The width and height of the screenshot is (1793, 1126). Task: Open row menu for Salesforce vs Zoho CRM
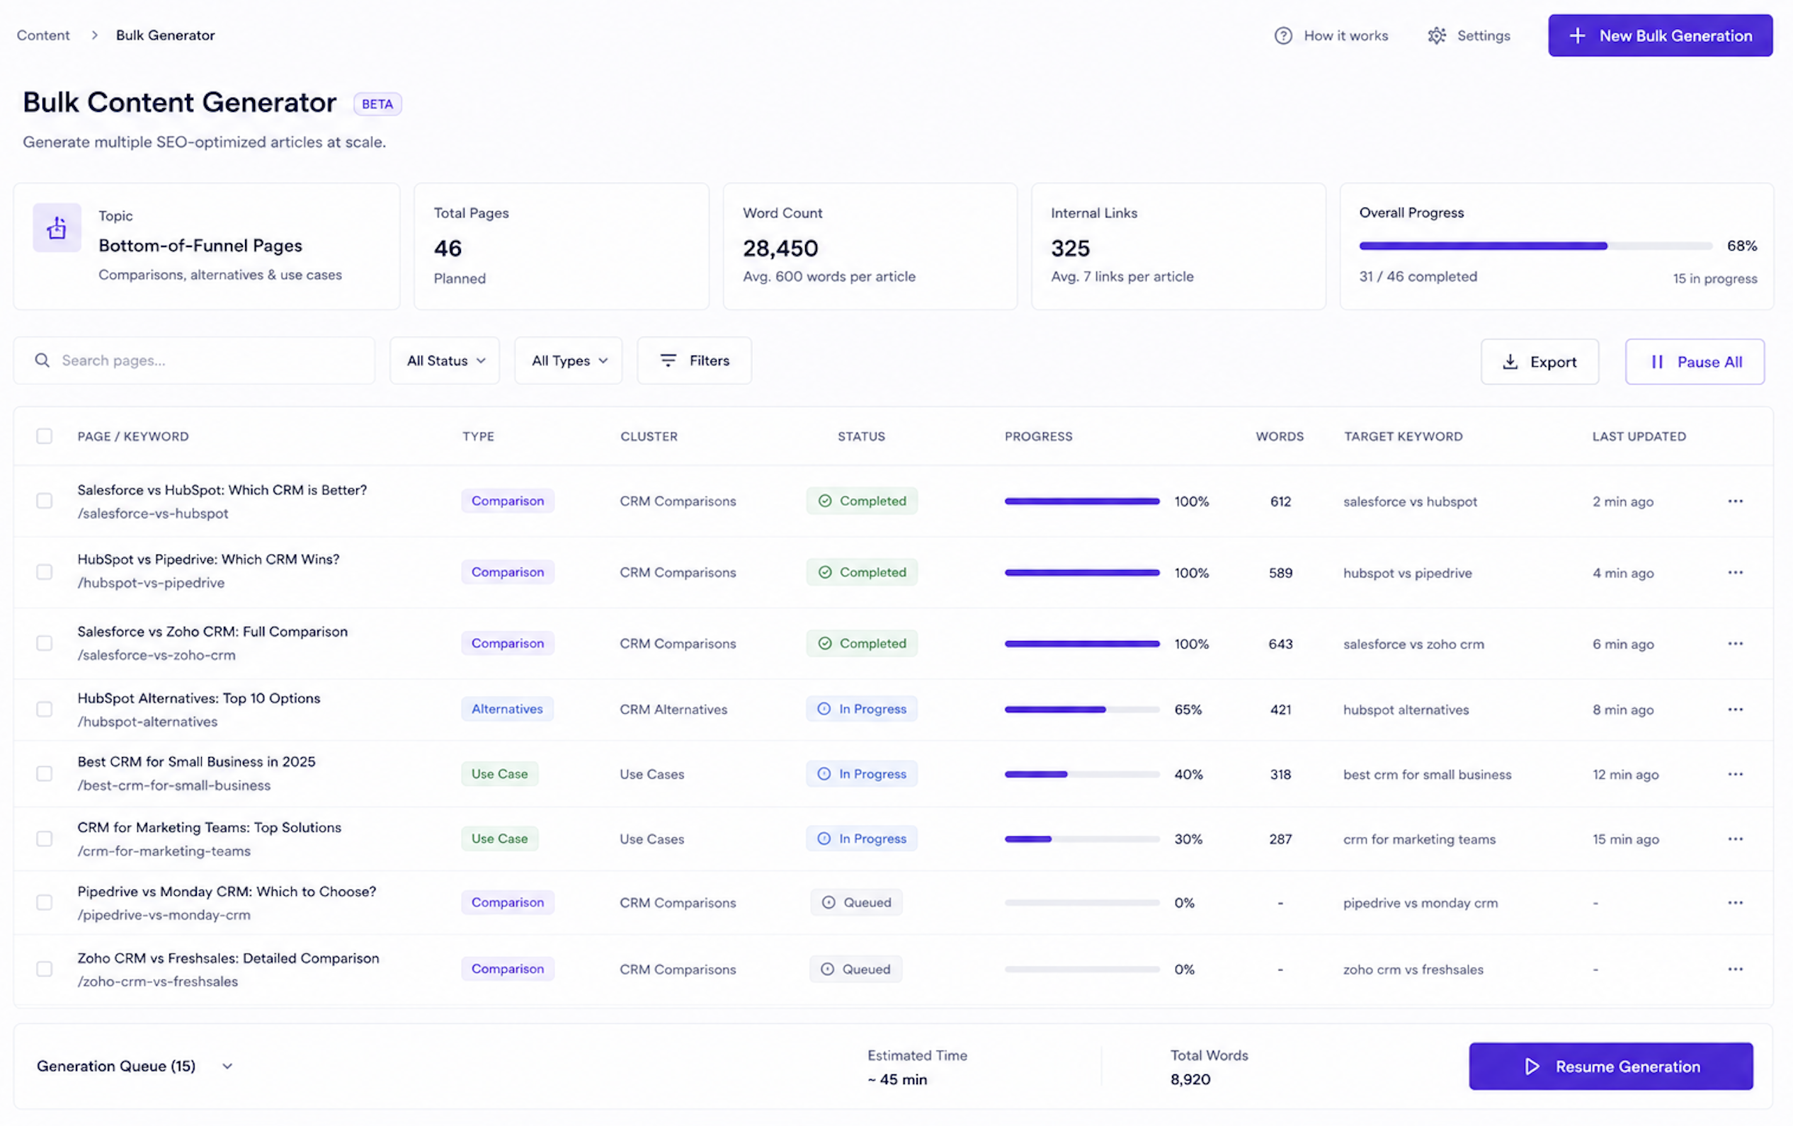(1735, 644)
